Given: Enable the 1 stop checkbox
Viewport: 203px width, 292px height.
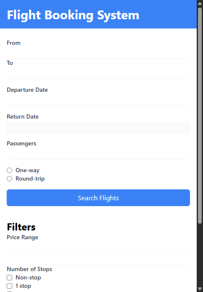Looking at the screenshot, I should (x=10, y=286).
